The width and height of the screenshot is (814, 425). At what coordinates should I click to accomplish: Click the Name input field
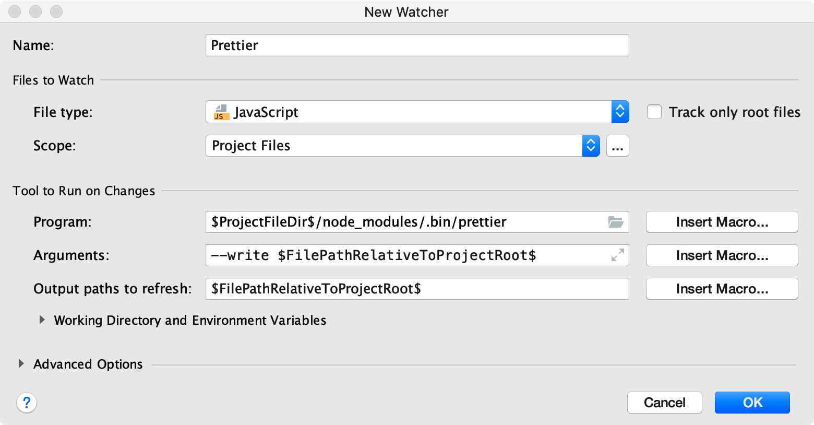416,45
